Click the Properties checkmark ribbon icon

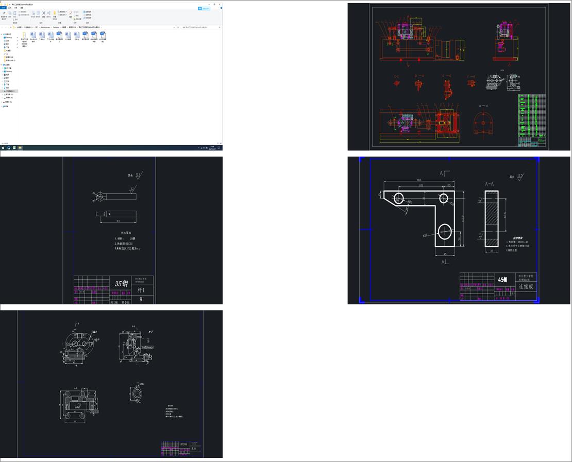tap(71, 14)
